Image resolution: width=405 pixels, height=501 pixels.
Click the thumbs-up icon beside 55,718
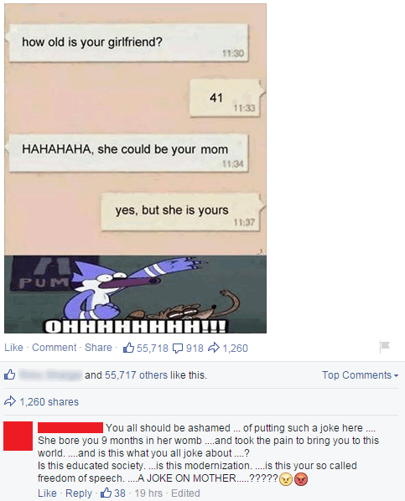click(128, 348)
